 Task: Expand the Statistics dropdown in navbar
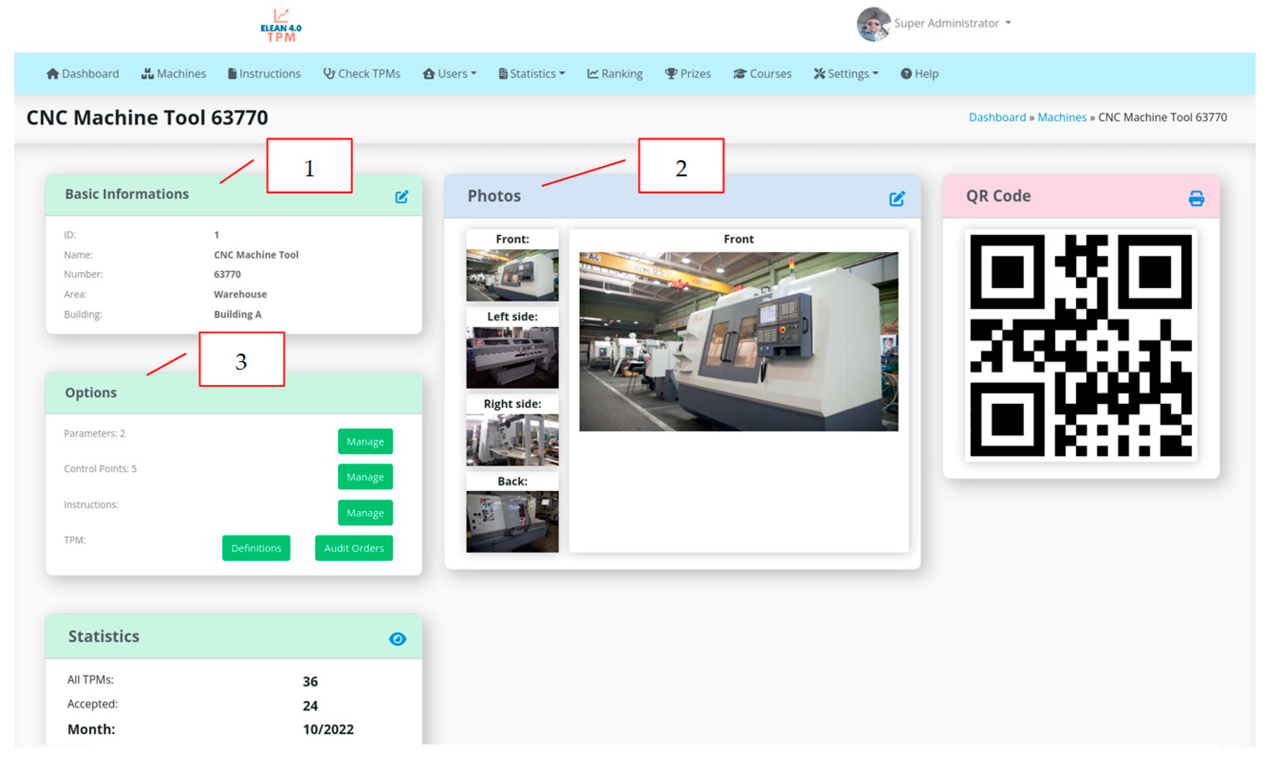coord(532,73)
